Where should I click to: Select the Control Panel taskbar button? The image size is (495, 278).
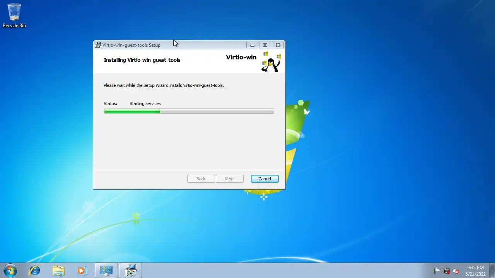[106, 270]
